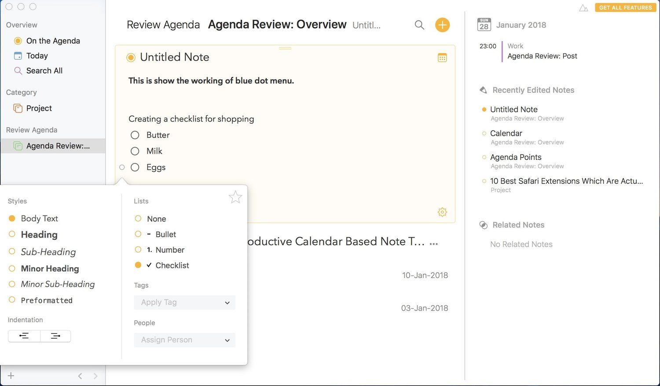This screenshot has height=386, width=660.
Task: Mark the Milk item as done
Action: (x=135, y=151)
